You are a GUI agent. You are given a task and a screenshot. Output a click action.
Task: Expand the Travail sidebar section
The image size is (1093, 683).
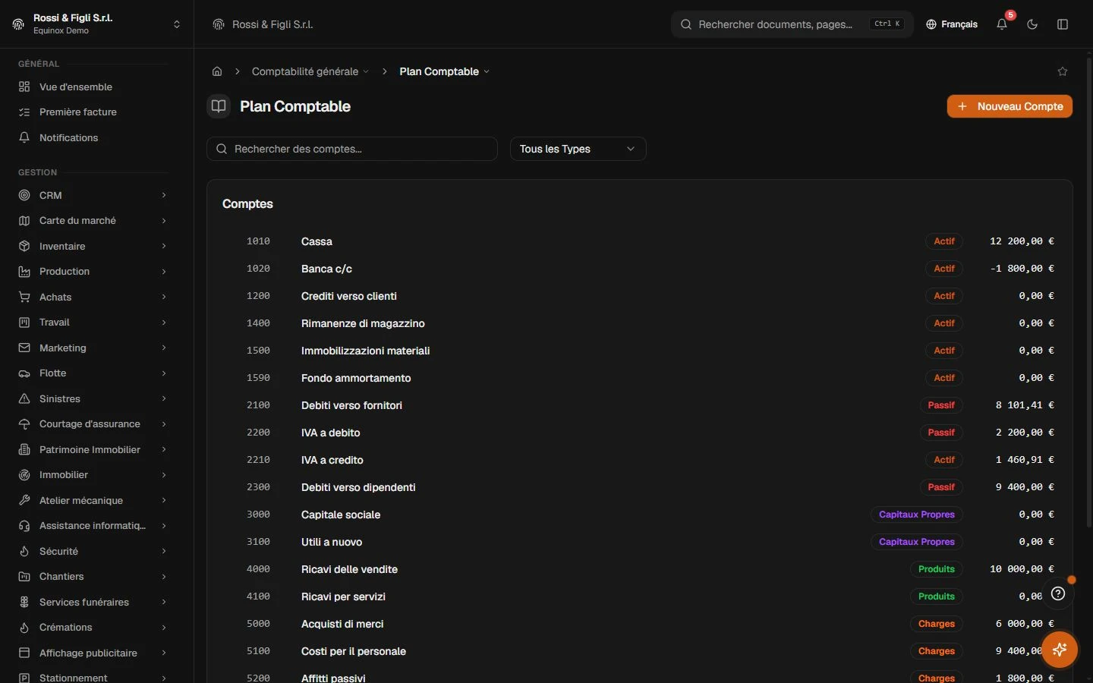(93, 323)
